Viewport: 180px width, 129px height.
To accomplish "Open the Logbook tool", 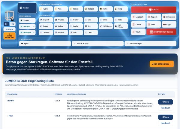I will (x=138, y=17).
